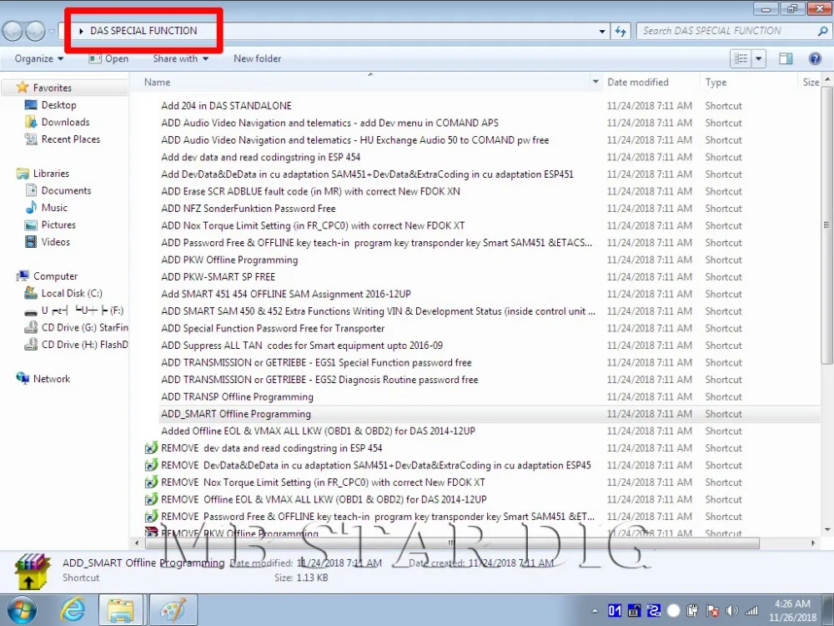
Task: Open the address bar history dropdown
Action: click(x=602, y=32)
